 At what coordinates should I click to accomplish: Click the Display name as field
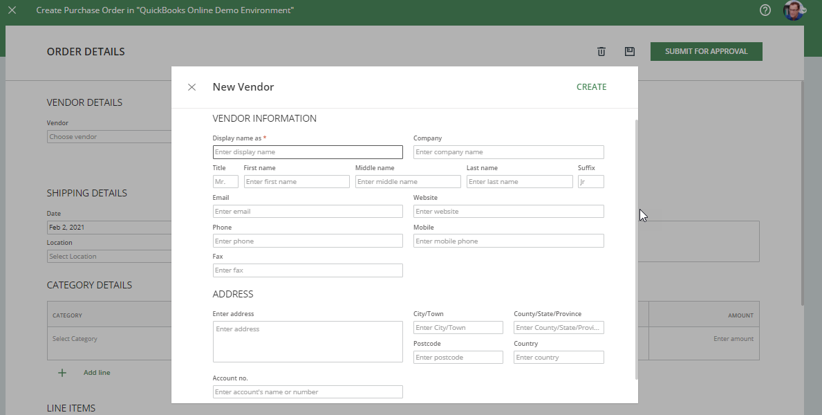point(308,152)
